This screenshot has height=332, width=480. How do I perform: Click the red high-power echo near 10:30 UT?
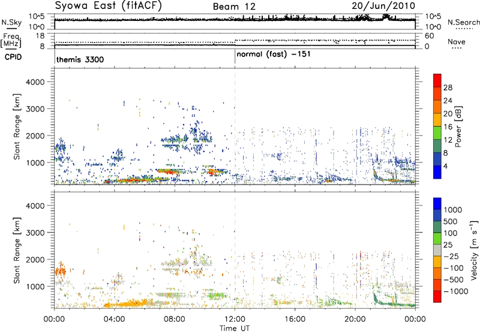212,172
